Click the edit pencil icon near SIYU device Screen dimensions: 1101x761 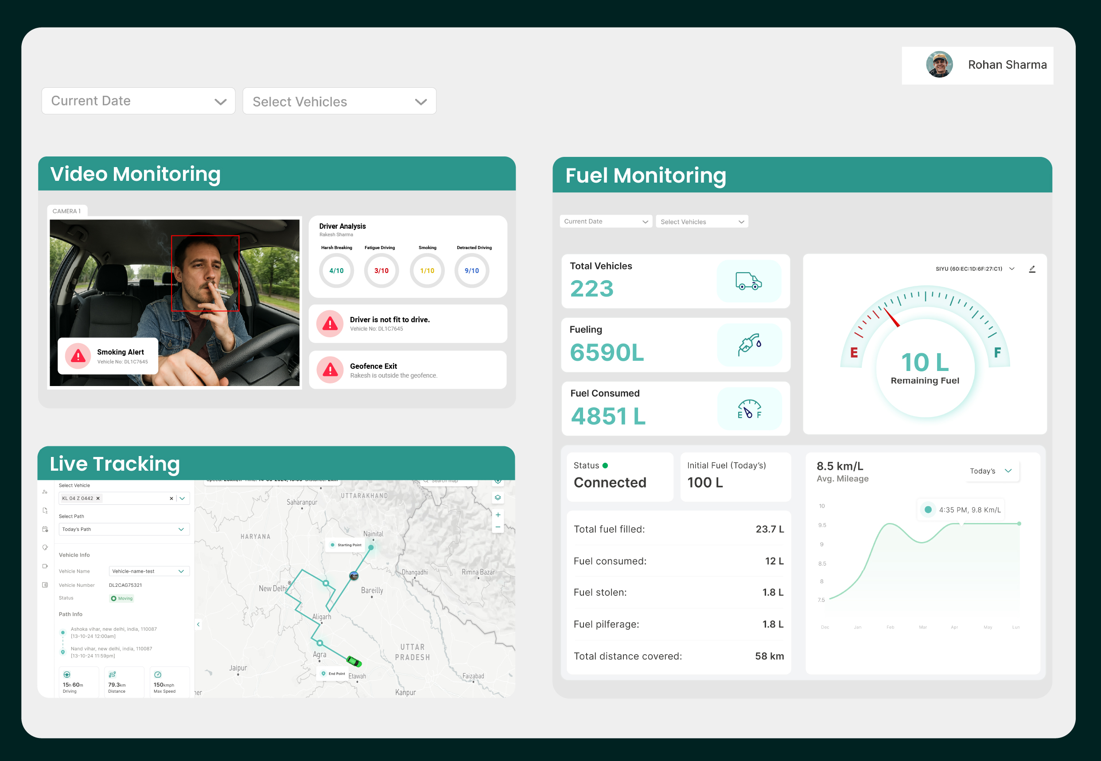click(1032, 269)
